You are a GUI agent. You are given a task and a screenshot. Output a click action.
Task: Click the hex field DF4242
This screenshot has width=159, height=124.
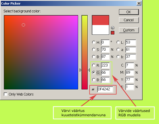click(x=105, y=89)
